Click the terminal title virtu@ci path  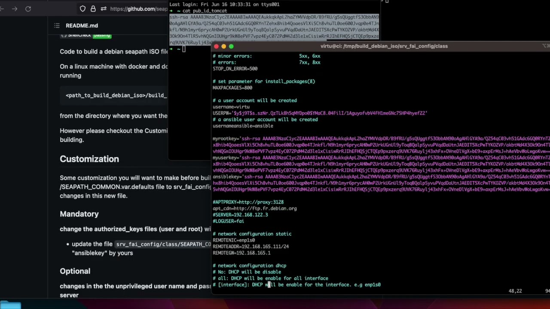384,46
